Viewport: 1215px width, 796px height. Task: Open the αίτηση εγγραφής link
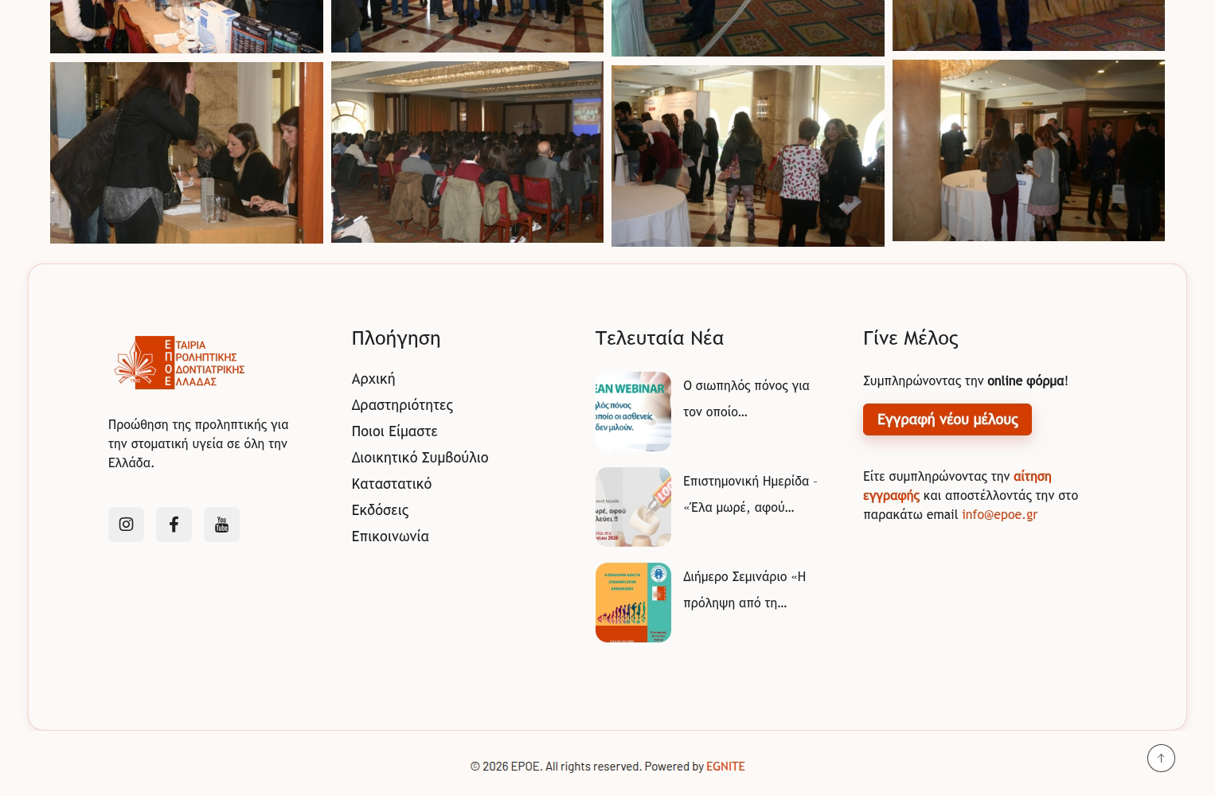tap(957, 486)
